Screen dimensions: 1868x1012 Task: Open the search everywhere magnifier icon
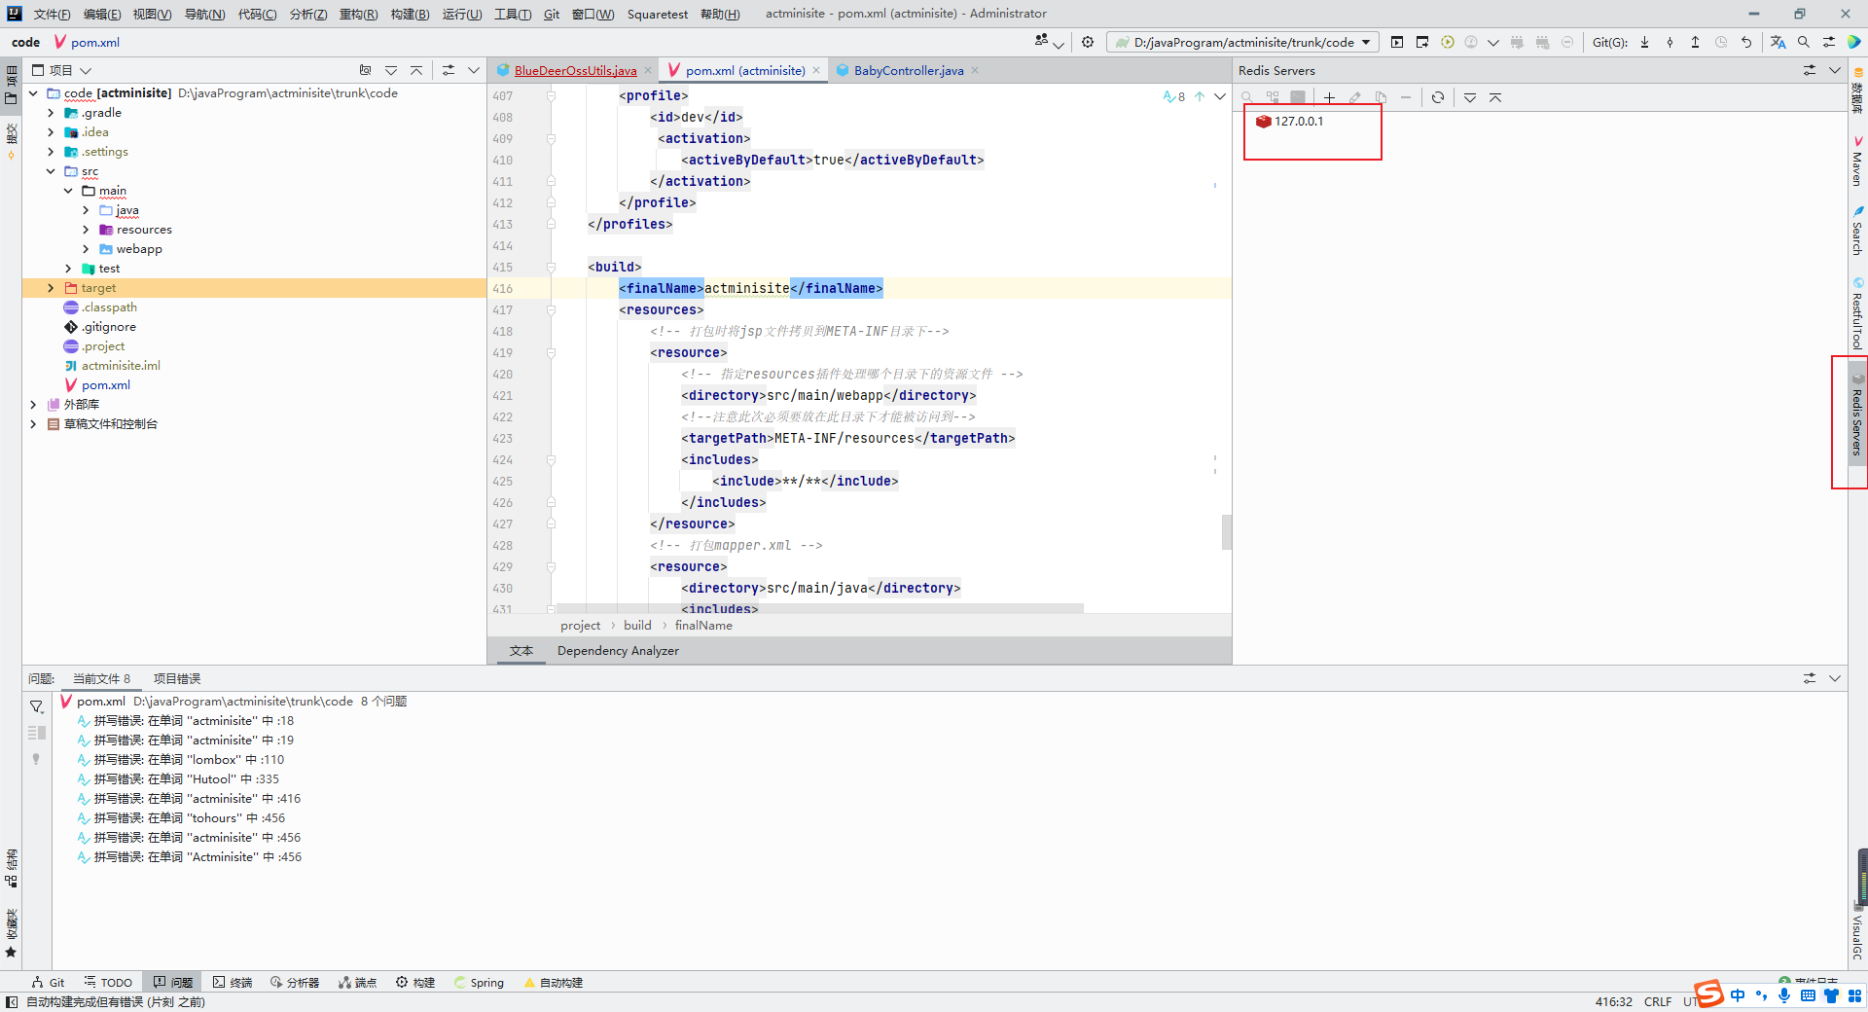point(1804,42)
